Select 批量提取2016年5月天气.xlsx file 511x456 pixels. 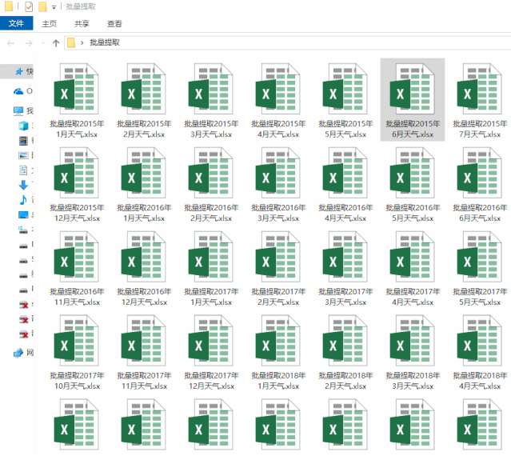[x=413, y=184]
